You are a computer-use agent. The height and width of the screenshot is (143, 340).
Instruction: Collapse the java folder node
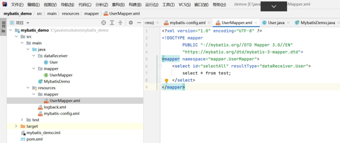[28, 49]
